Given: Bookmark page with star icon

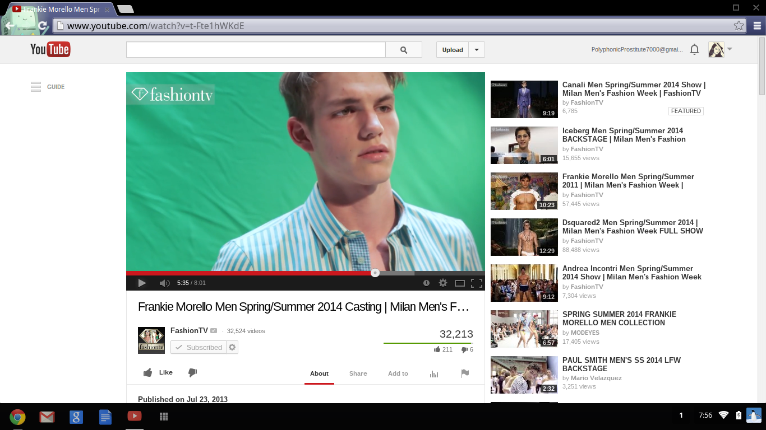Looking at the screenshot, I should (x=739, y=26).
